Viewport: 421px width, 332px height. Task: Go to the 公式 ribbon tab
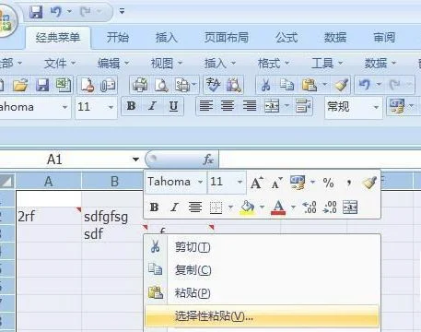(287, 38)
